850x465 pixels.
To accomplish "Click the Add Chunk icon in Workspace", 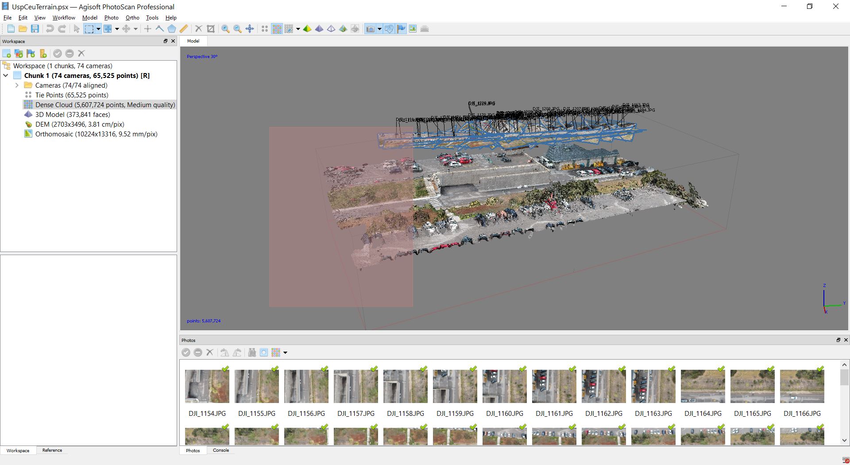I will [7, 54].
